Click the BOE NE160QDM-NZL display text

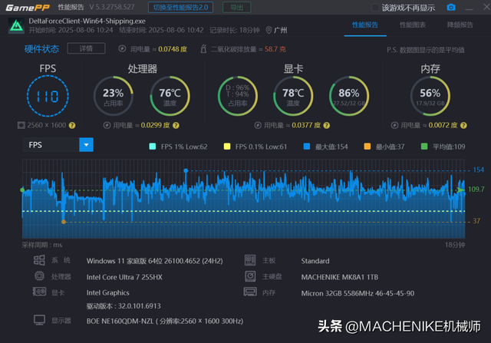(x=165, y=322)
